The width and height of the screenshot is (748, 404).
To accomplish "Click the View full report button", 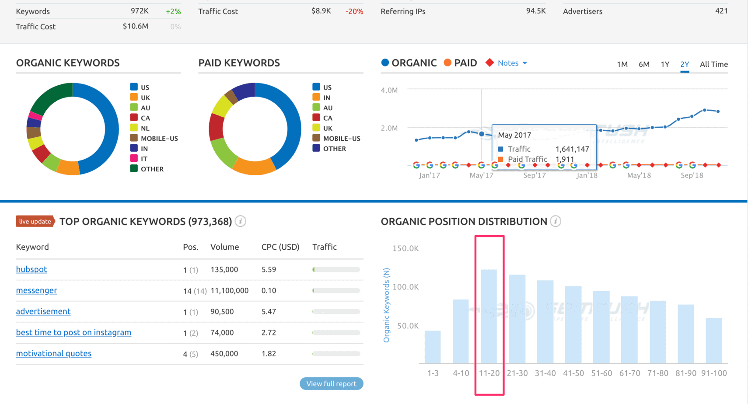I will coord(331,383).
